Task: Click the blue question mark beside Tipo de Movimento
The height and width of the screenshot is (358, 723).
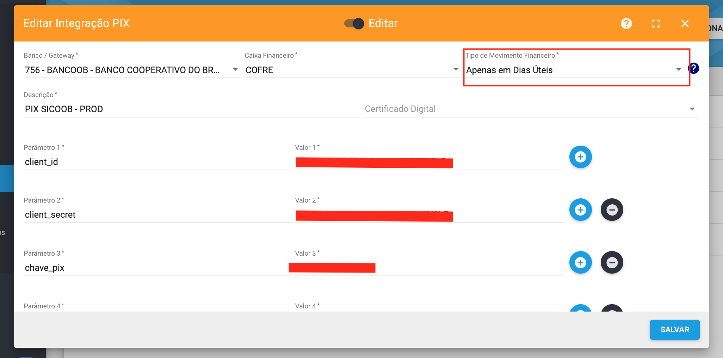Action: (x=693, y=68)
